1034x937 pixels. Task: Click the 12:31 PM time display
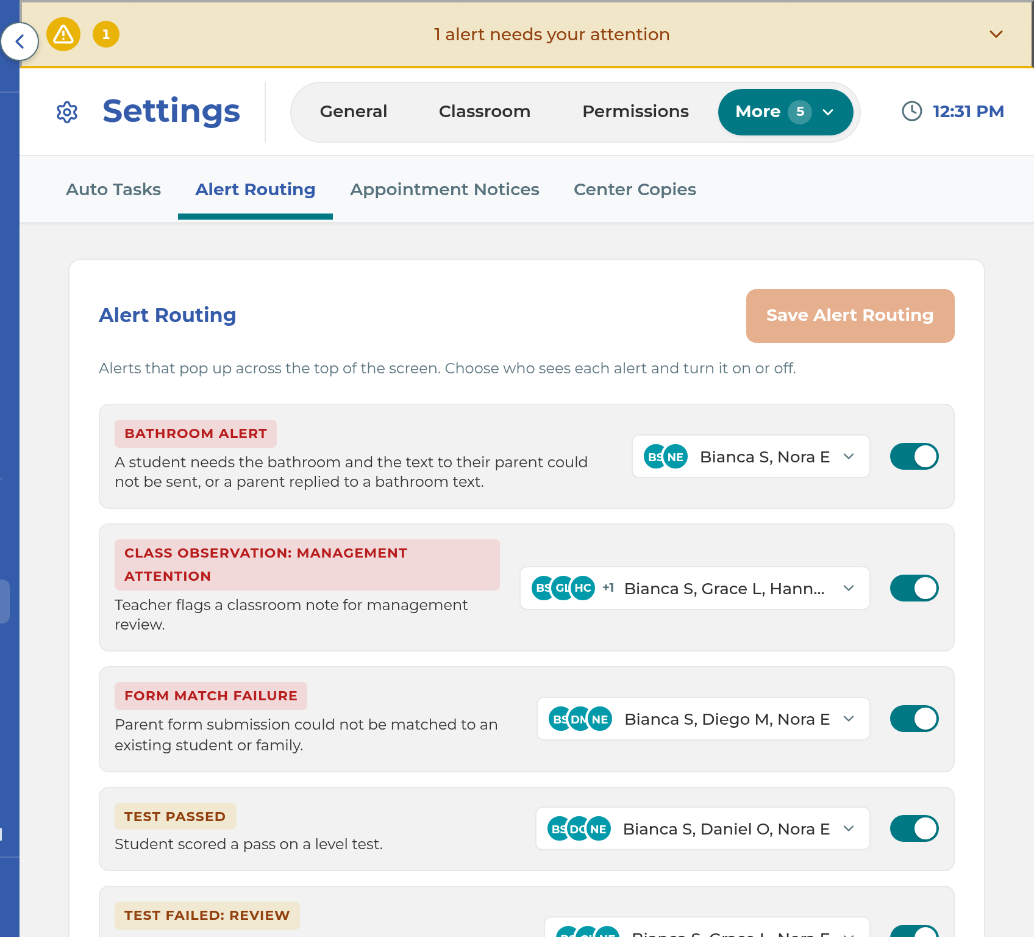coord(968,112)
